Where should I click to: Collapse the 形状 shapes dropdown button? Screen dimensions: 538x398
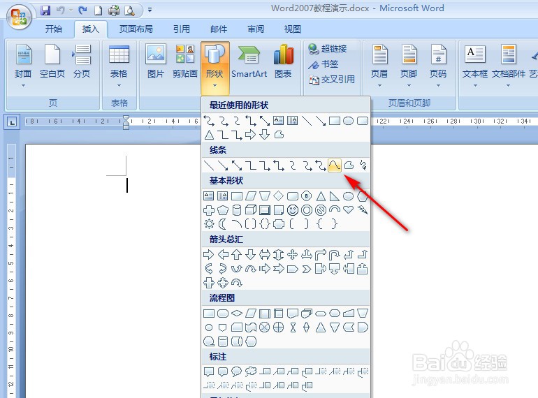pyautogui.click(x=215, y=68)
